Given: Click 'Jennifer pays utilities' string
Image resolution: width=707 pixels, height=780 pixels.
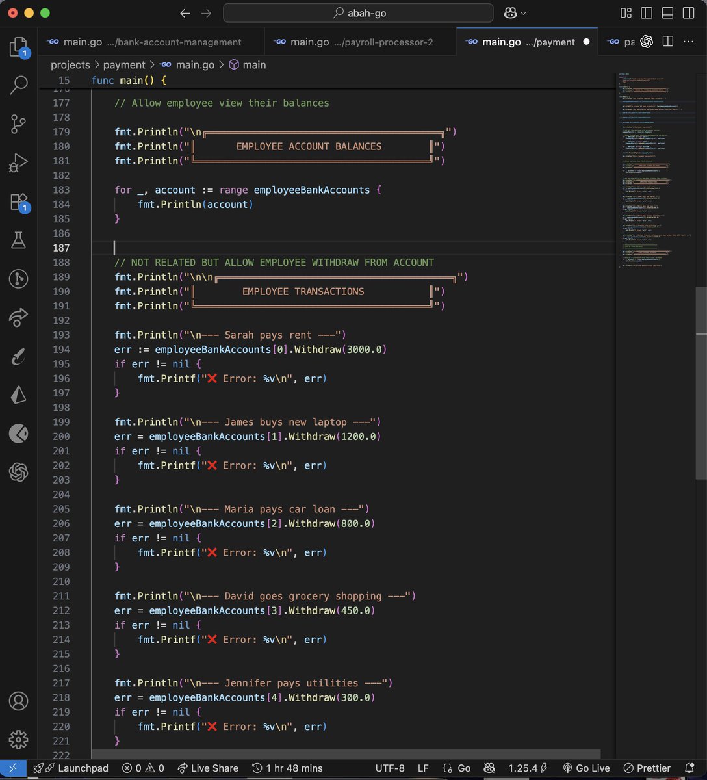Looking at the screenshot, I should coord(291,683).
